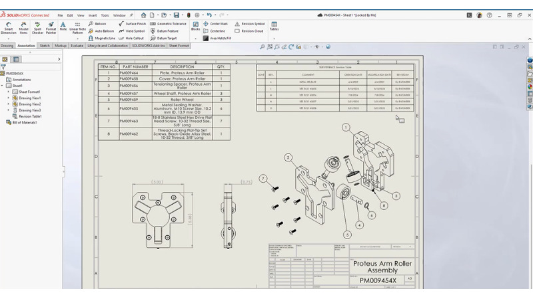The width and height of the screenshot is (533, 299).
Task: Select the Smart Dimension tool
Action: pos(9,27)
